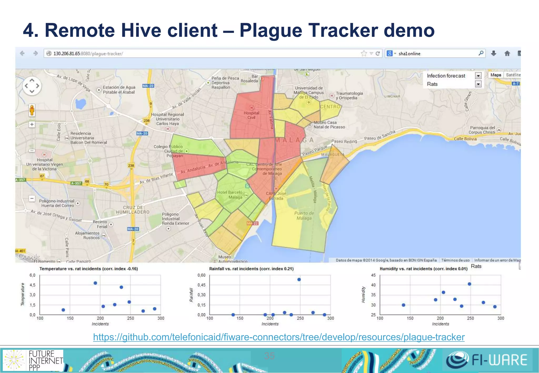Click the Peña de Pesca Deportiva marker

208,83
